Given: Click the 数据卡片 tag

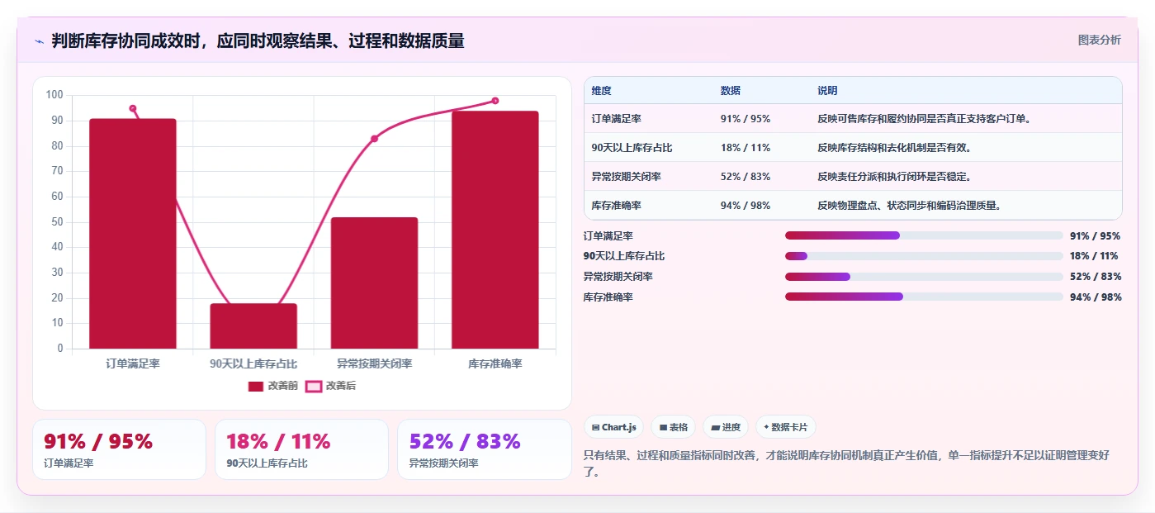Looking at the screenshot, I should coord(785,427).
